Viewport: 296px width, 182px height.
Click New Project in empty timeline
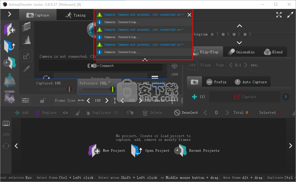(107, 151)
